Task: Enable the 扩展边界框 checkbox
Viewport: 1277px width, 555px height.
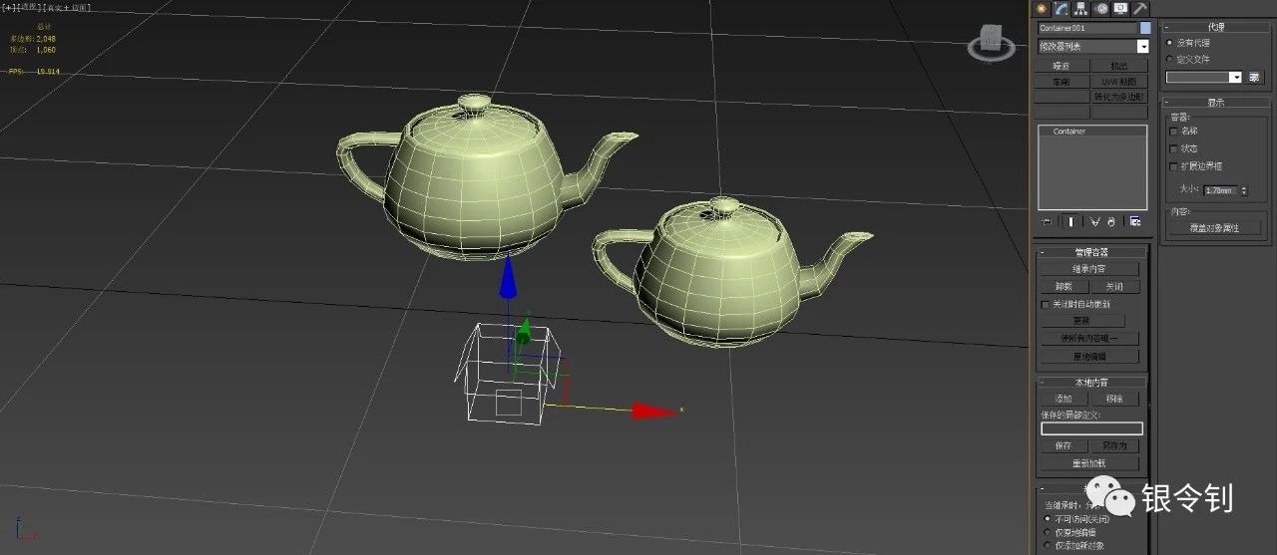Action: tap(1173, 166)
